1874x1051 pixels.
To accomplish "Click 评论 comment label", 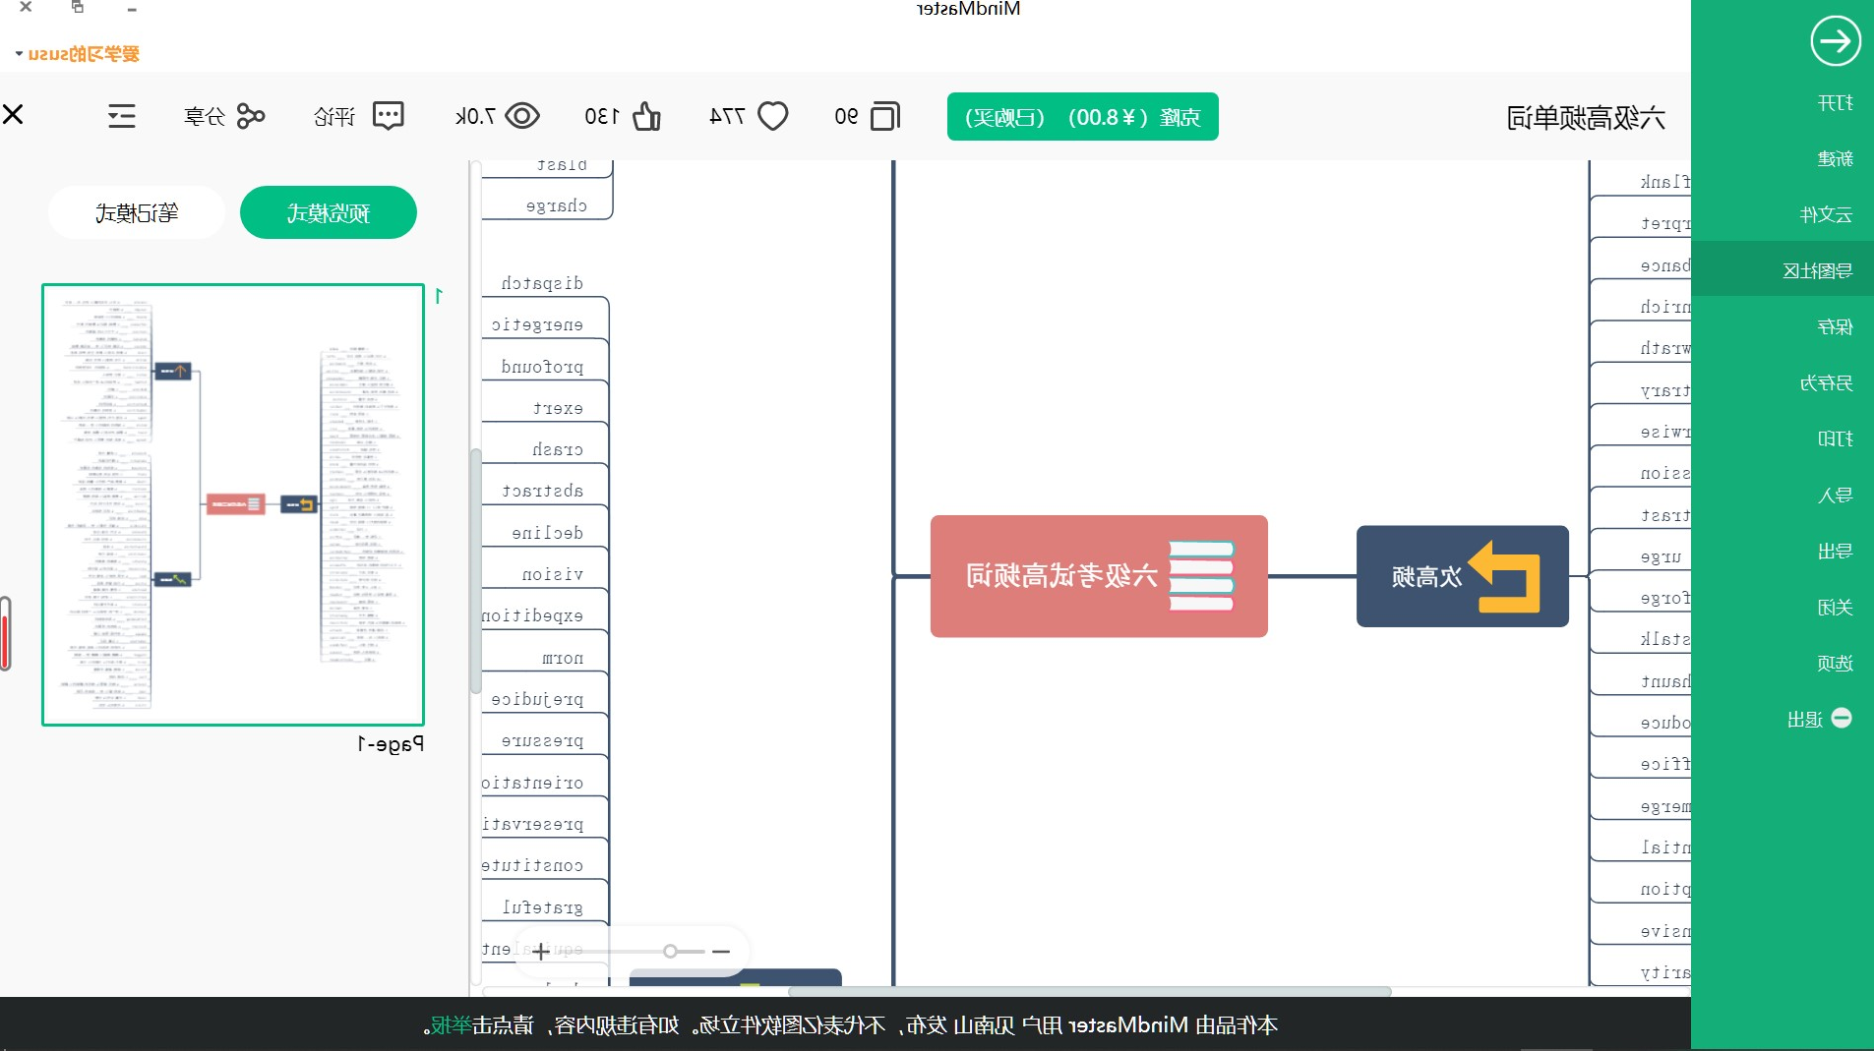I will pos(333,117).
